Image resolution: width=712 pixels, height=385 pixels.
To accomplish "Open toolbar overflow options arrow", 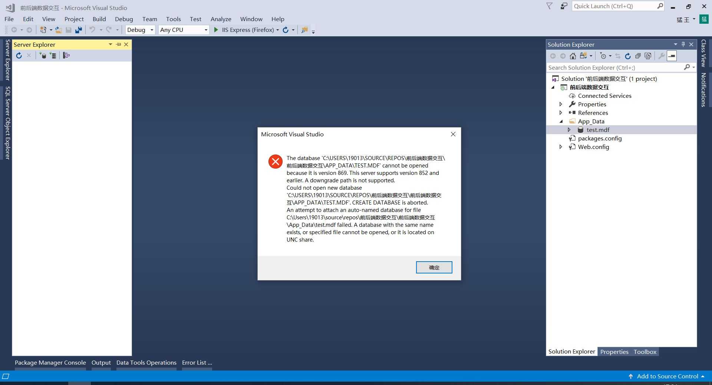I will point(313,32).
